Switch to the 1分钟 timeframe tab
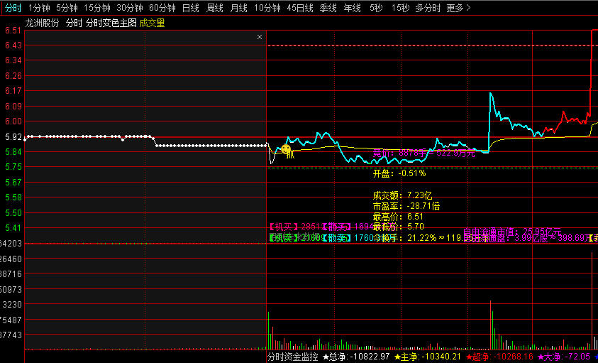Image resolution: width=598 pixels, height=363 pixels. [38, 9]
